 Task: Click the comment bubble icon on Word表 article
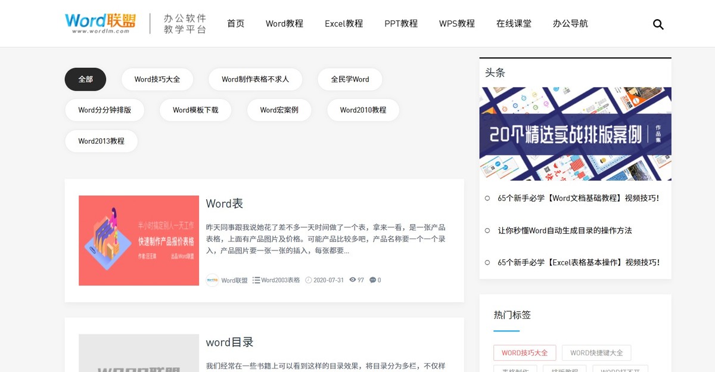click(x=372, y=280)
